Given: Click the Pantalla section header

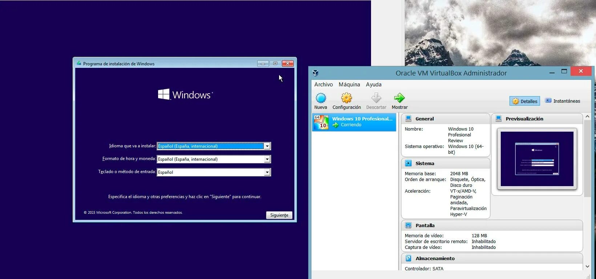Looking at the screenshot, I should (492, 225).
